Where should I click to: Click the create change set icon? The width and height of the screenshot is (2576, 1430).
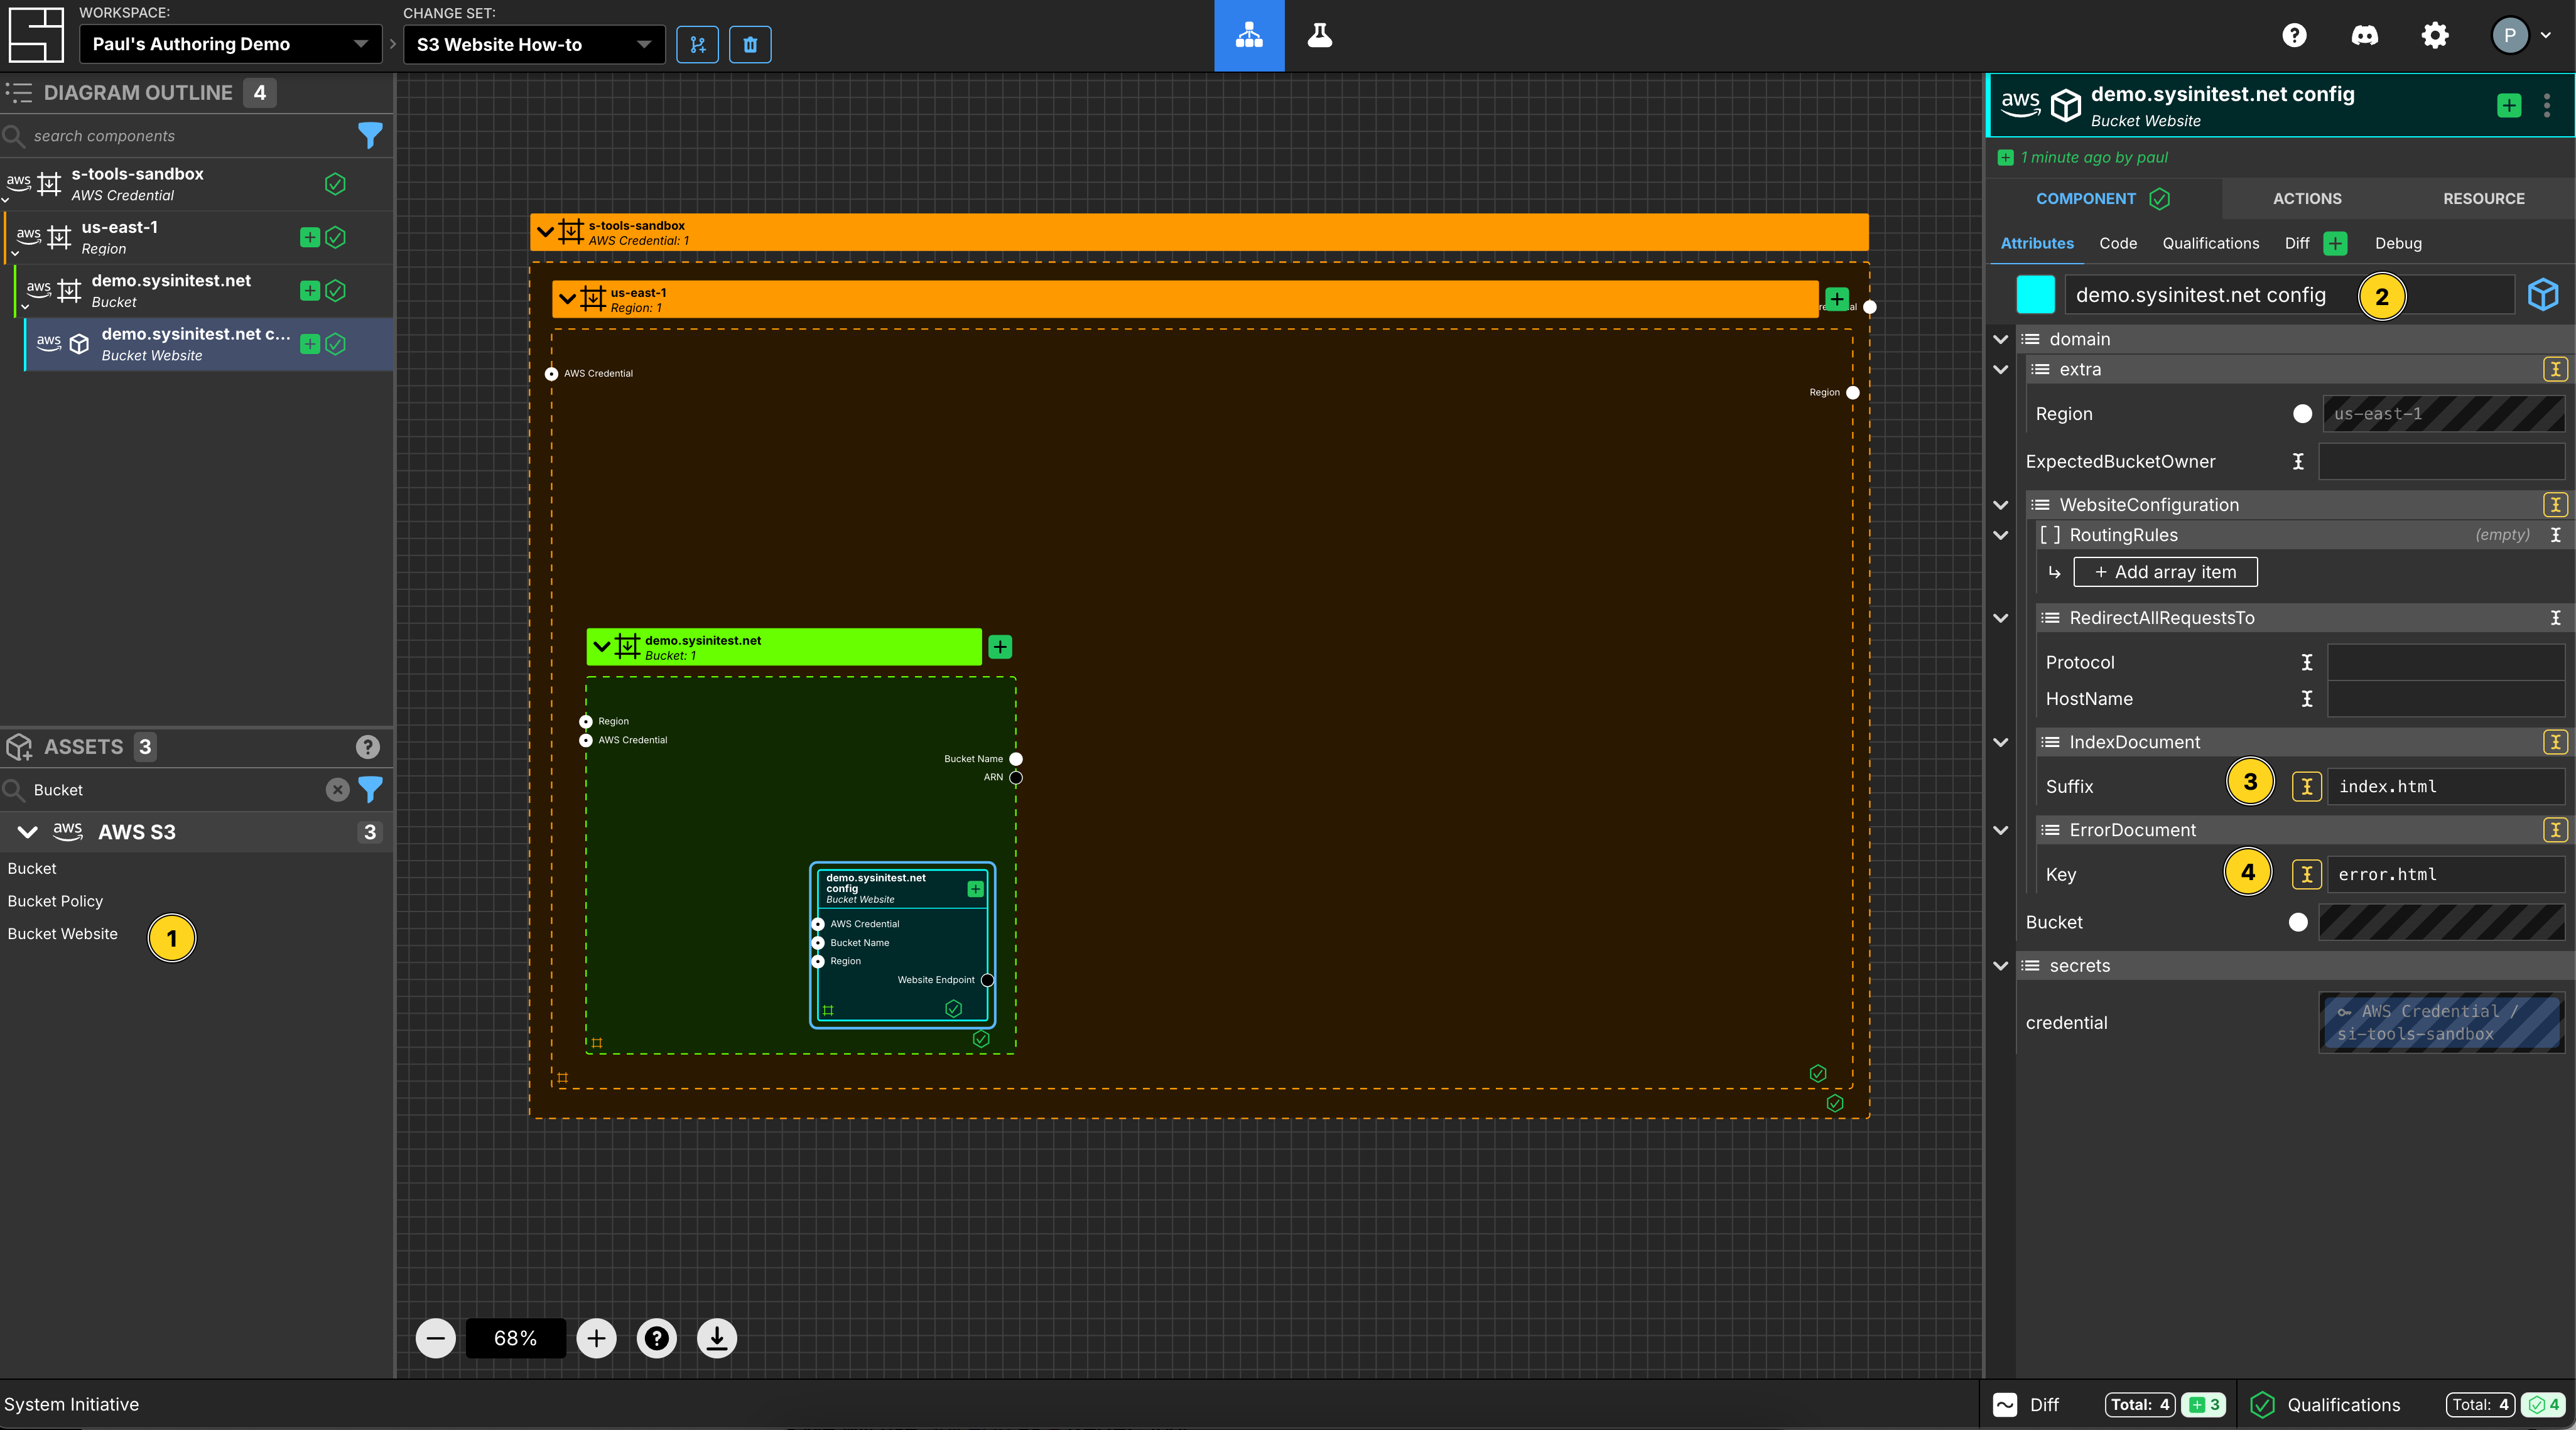click(x=697, y=44)
